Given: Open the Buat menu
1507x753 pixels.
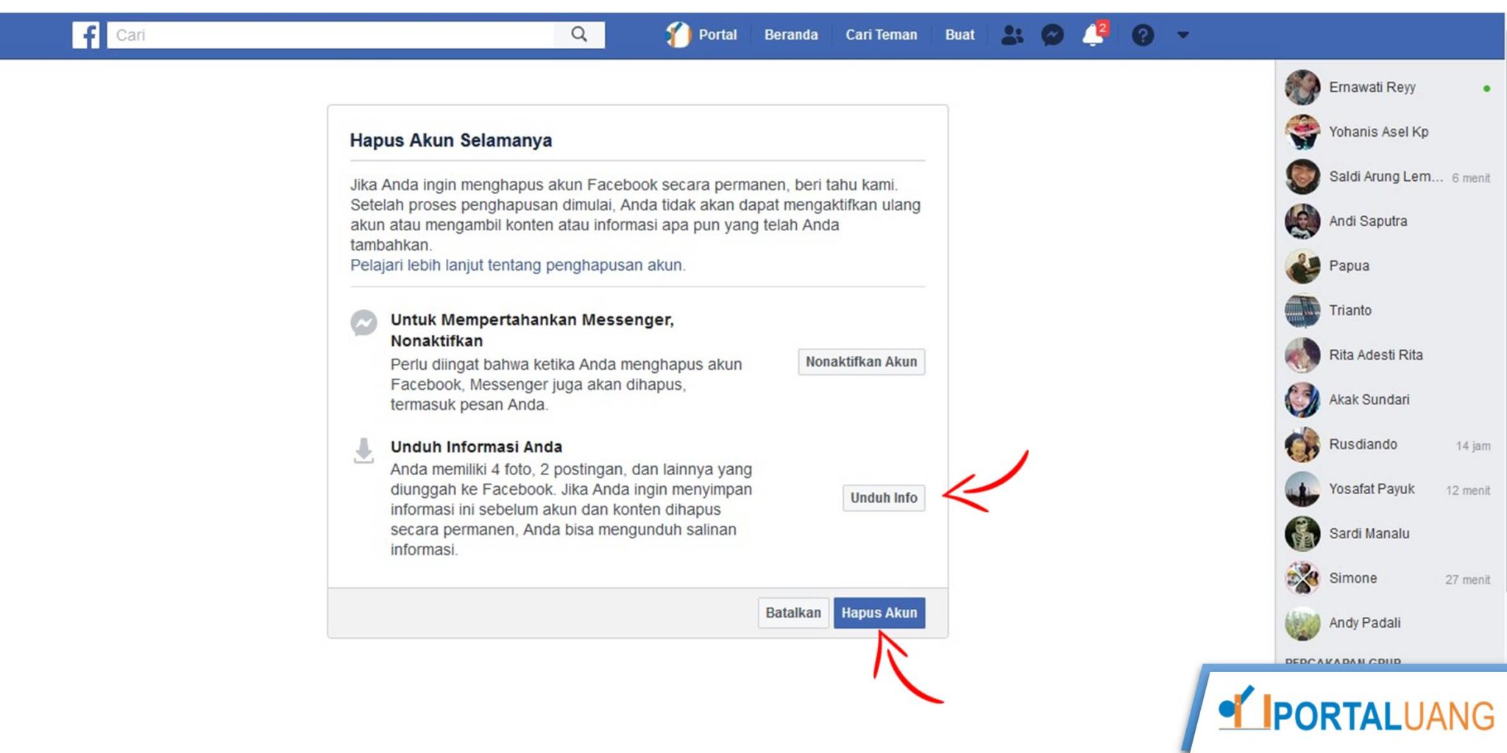Looking at the screenshot, I should click(960, 35).
